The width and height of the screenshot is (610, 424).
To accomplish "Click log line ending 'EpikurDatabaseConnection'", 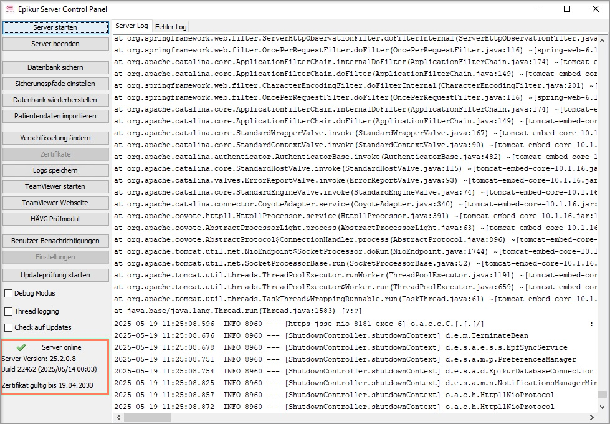I will (x=354, y=371).
